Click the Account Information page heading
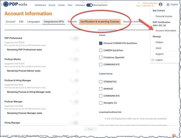The image size is (181, 138). coord(28,13)
